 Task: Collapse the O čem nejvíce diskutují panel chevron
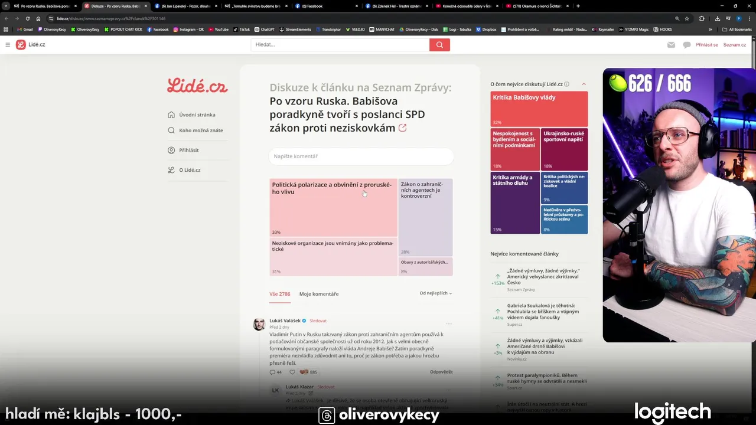click(x=584, y=84)
